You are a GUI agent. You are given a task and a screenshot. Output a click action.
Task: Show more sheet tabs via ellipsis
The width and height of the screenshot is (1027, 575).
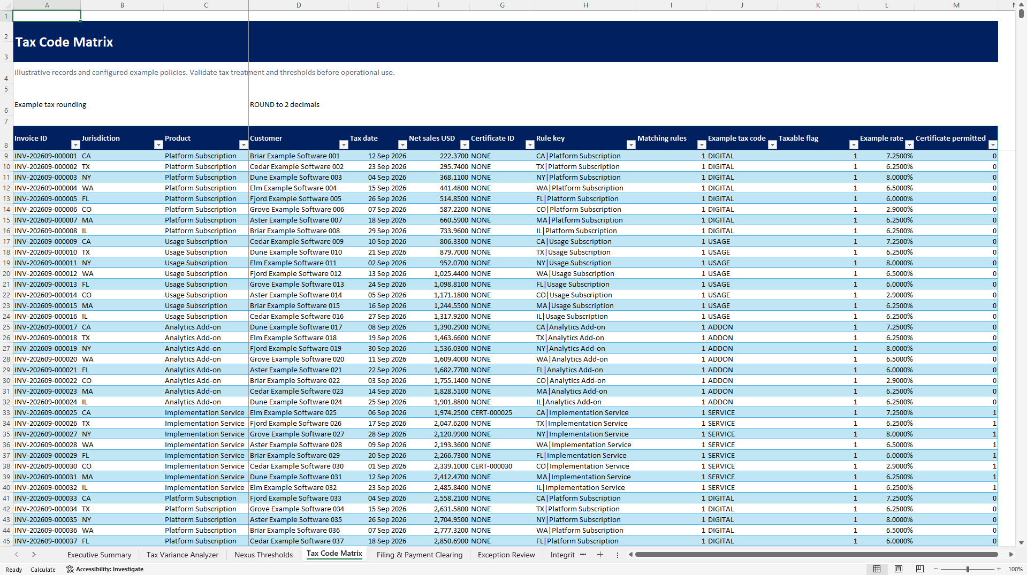click(583, 555)
